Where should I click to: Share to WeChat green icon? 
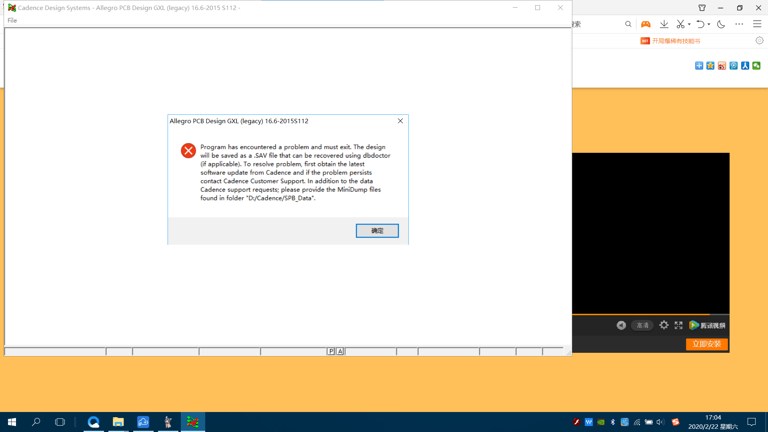pos(756,66)
